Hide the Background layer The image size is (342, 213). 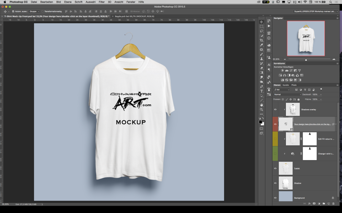tap(275, 198)
